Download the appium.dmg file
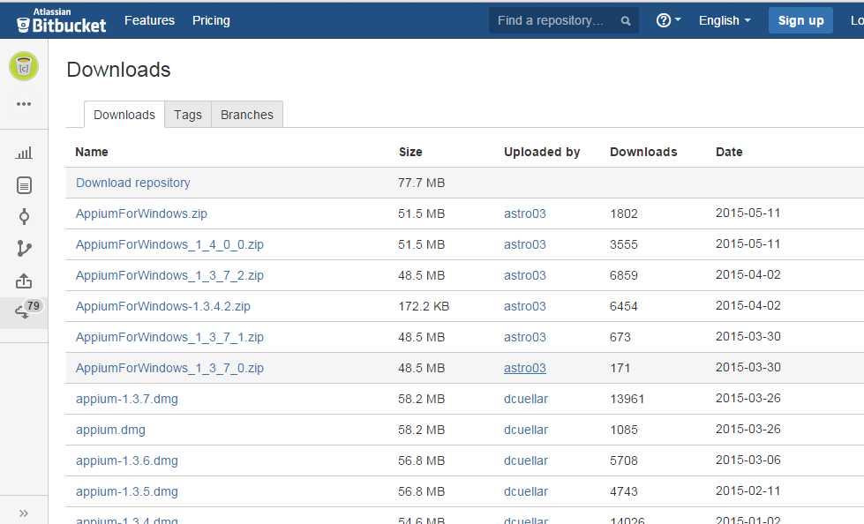The height and width of the screenshot is (524, 864). click(110, 430)
